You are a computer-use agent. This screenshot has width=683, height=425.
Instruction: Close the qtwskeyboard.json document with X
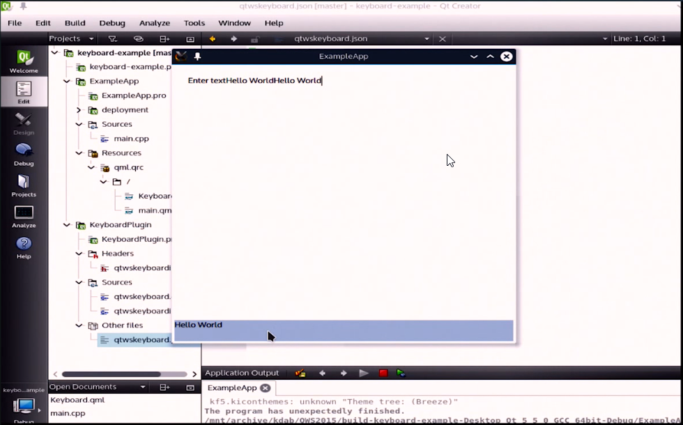[443, 39]
